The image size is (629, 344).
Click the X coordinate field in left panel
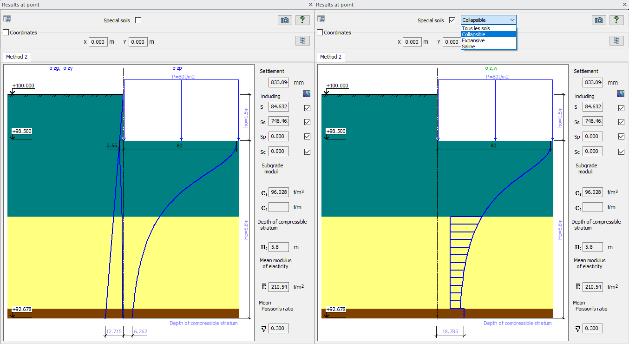98,42
